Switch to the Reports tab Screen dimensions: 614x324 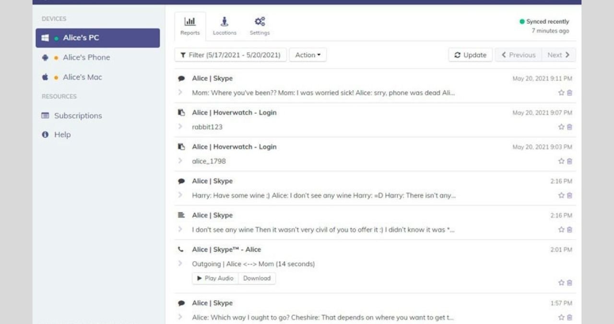click(x=190, y=26)
